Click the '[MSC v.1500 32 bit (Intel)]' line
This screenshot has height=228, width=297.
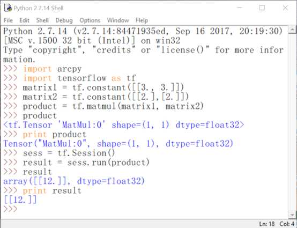[92, 41]
